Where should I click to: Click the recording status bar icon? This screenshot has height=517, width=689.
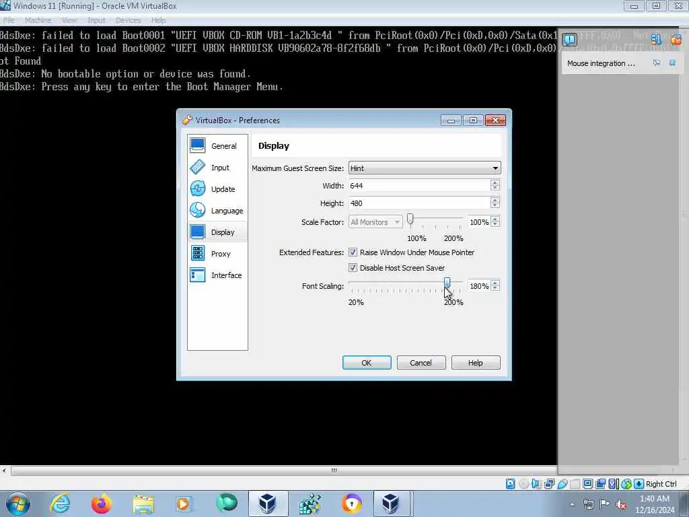point(600,483)
